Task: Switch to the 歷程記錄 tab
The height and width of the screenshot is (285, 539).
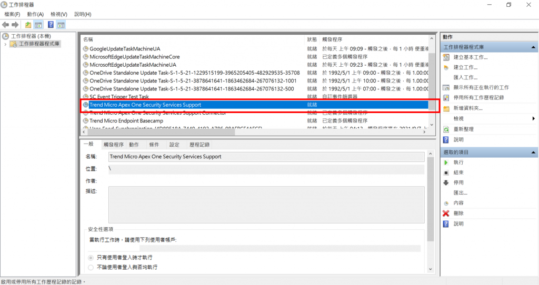Action: point(199,145)
